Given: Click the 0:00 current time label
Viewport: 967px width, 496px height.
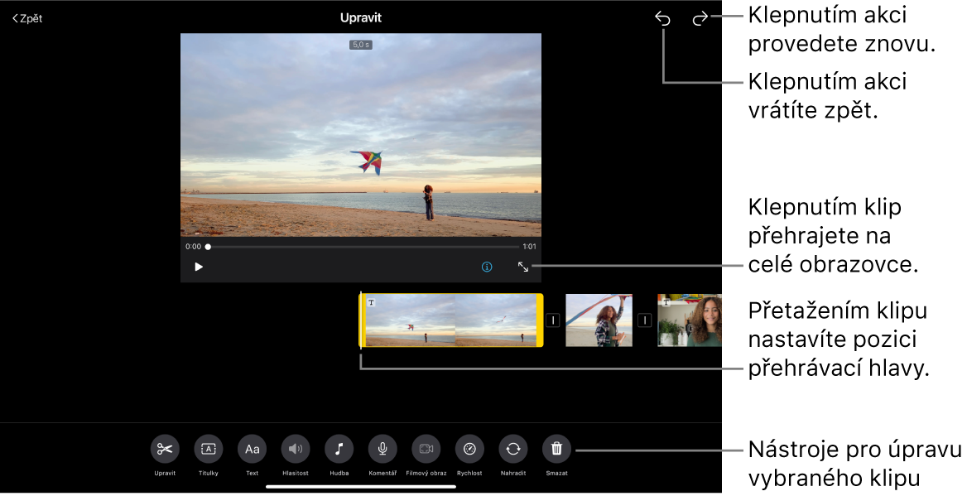Looking at the screenshot, I should click(x=193, y=247).
